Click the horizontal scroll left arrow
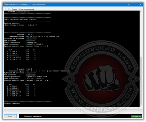This screenshot has width=146, height=122. pos(5,108)
